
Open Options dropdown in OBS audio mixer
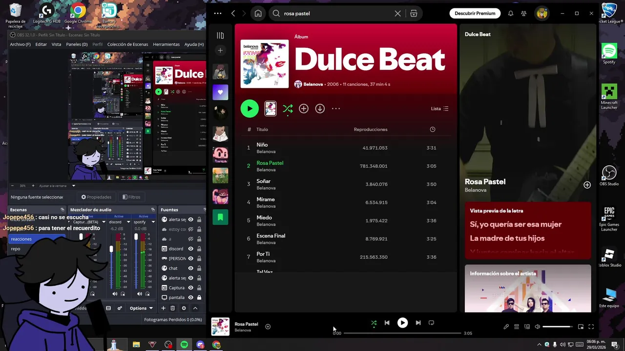tap(141, 308)
